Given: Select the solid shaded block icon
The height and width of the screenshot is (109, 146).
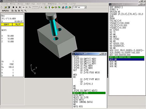Looking at the screenshot, I should tap(53, 7).
